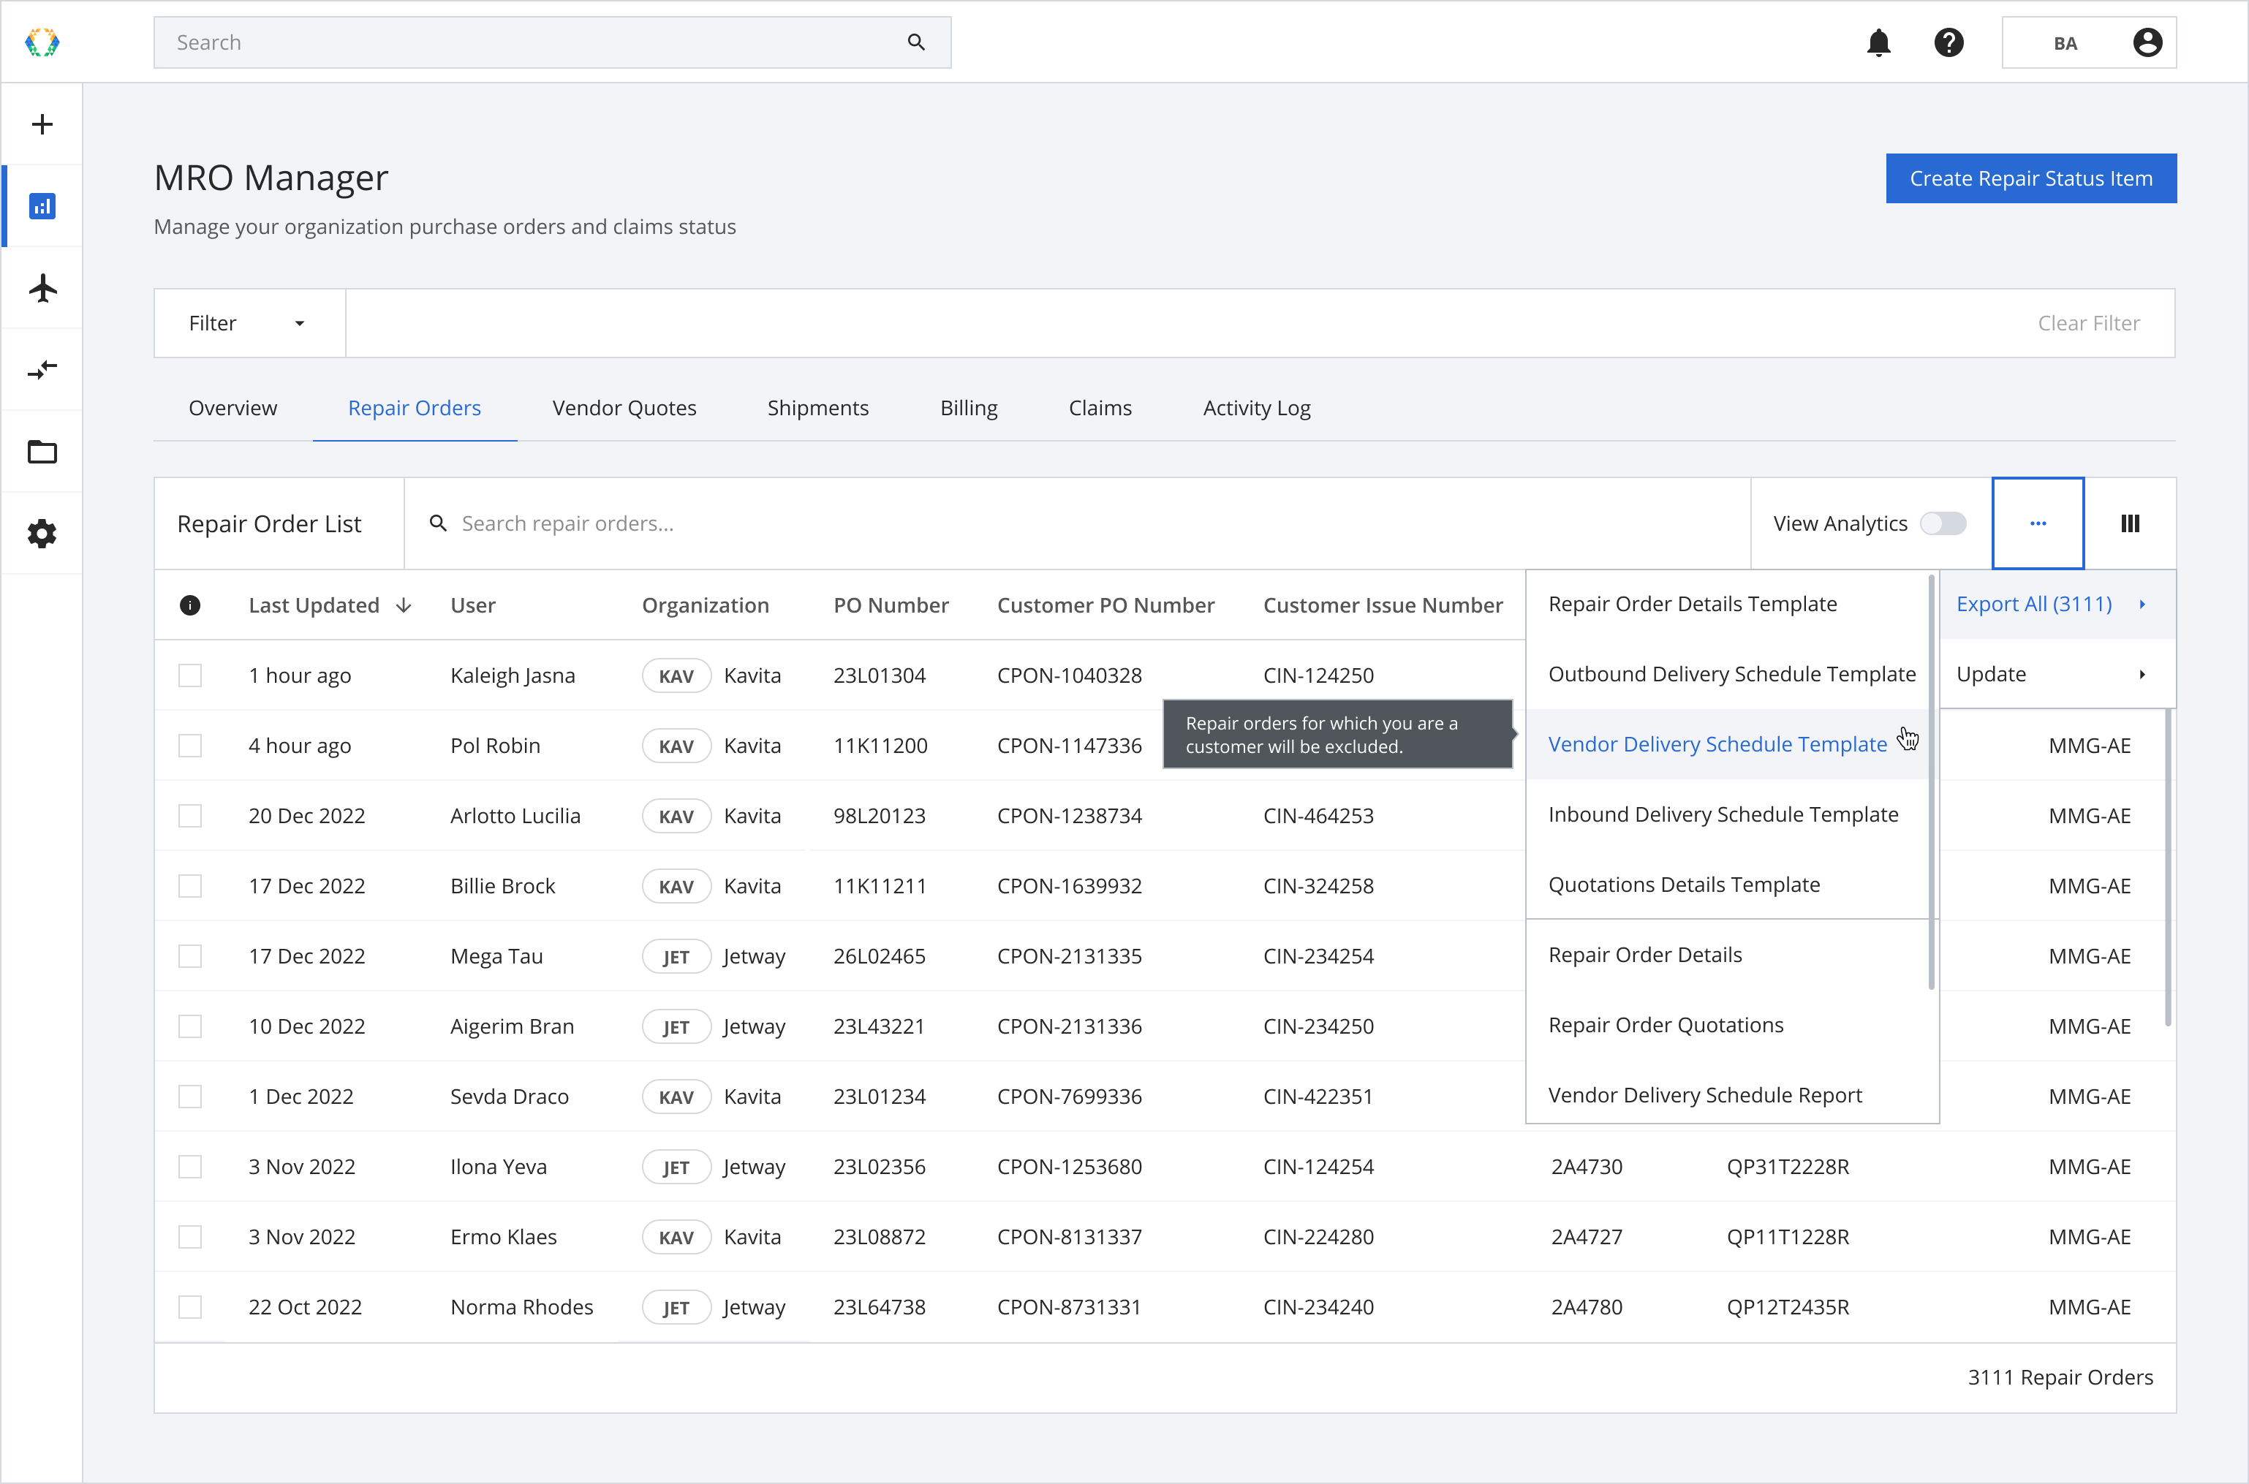Expand the Export All (3111) submenu
2249x1484 pixels.
pyautogui.click(x=2057, y=604)
